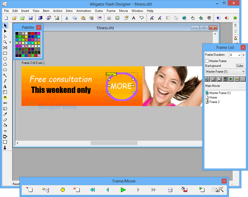Pick the Eyedropper color picker tool
This screenshot has height=197, width=248.
[4, 114]
